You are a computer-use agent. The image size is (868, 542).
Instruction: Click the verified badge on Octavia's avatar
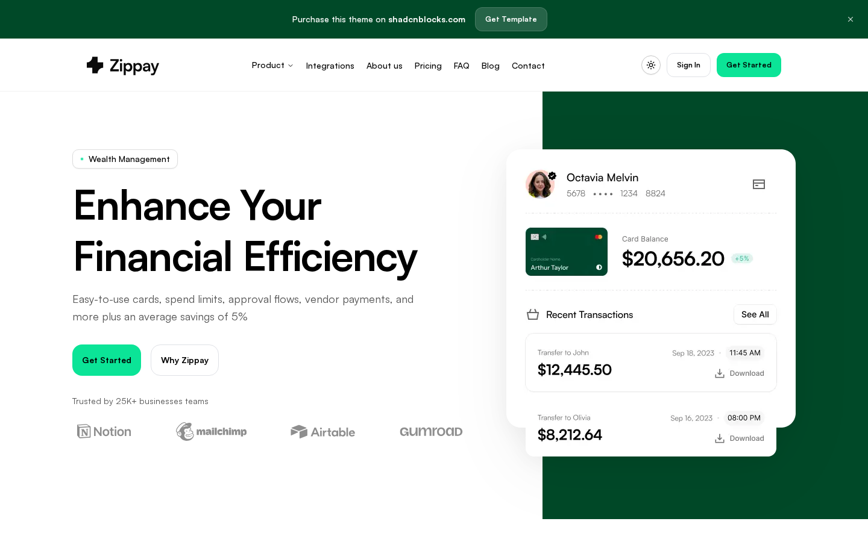click(552, 175)
